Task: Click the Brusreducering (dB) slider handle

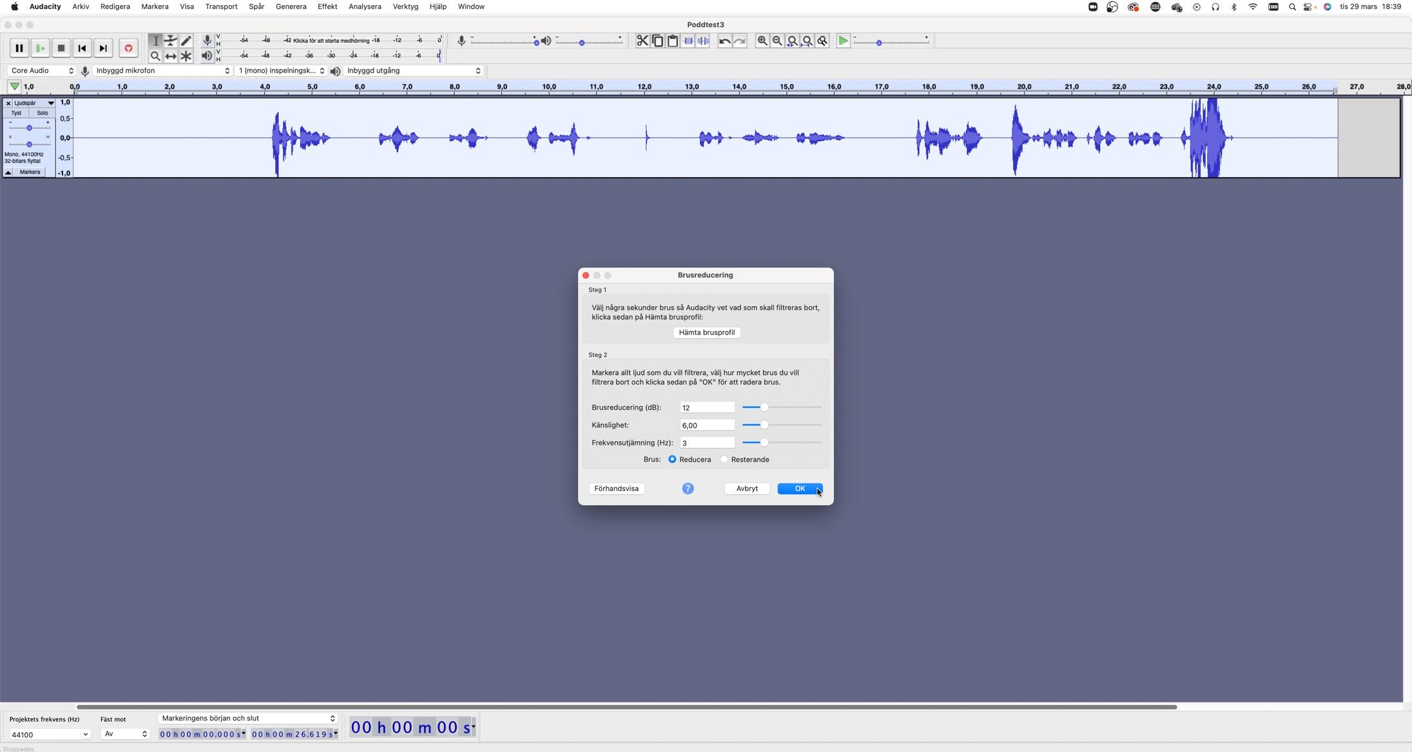Action: coord(764,407)
